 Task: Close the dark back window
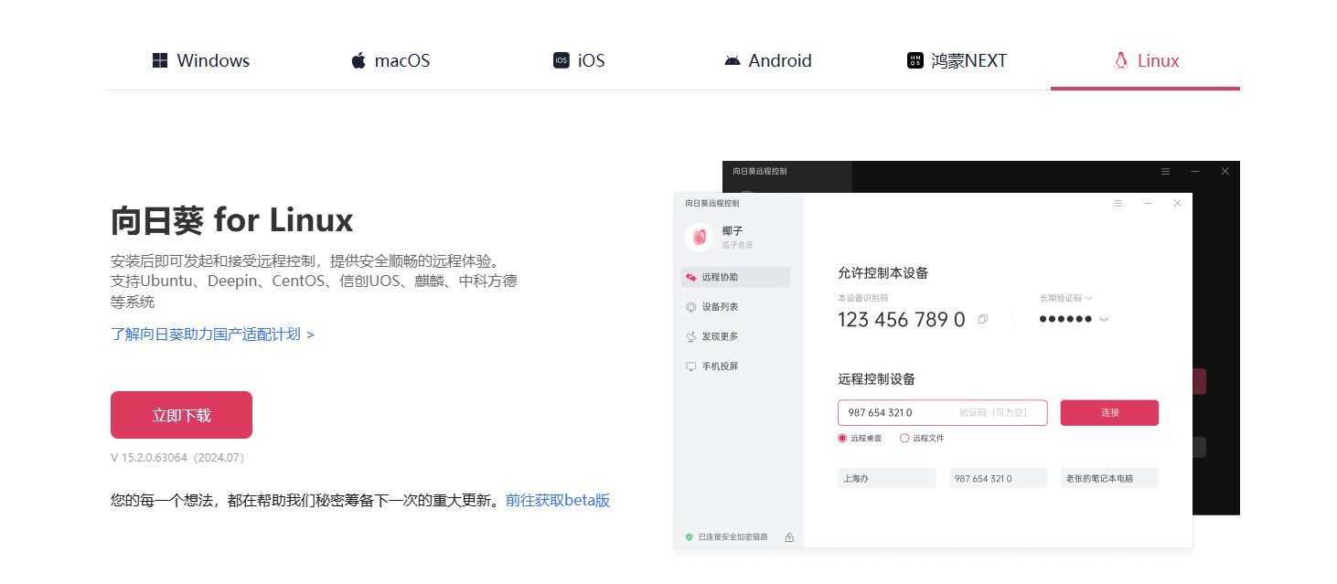point(1225,171)
